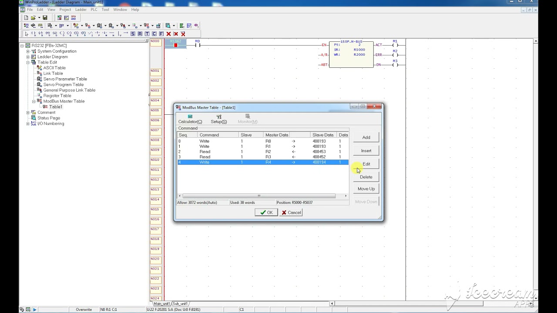Select Servo Program Table in the tree
Screen dimensions: 557x313
coord(64,85)
